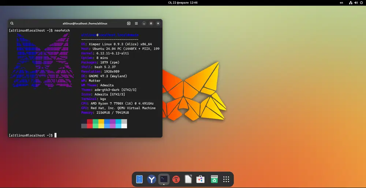Image resolution: width=366 pixels, height=188 pixels.
Task: Open the red circular T app in dock
Action: (176, 179)
